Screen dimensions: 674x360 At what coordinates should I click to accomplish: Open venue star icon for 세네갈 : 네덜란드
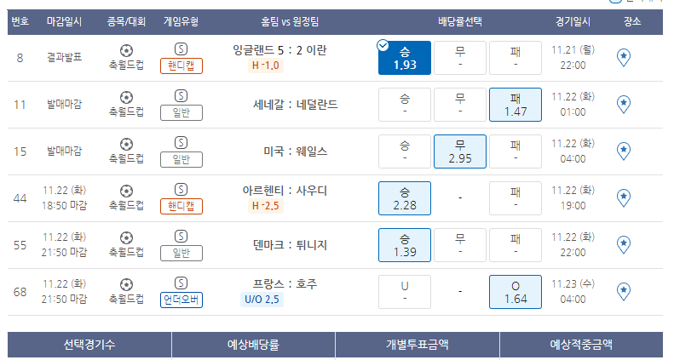click(x=623, y=105)
